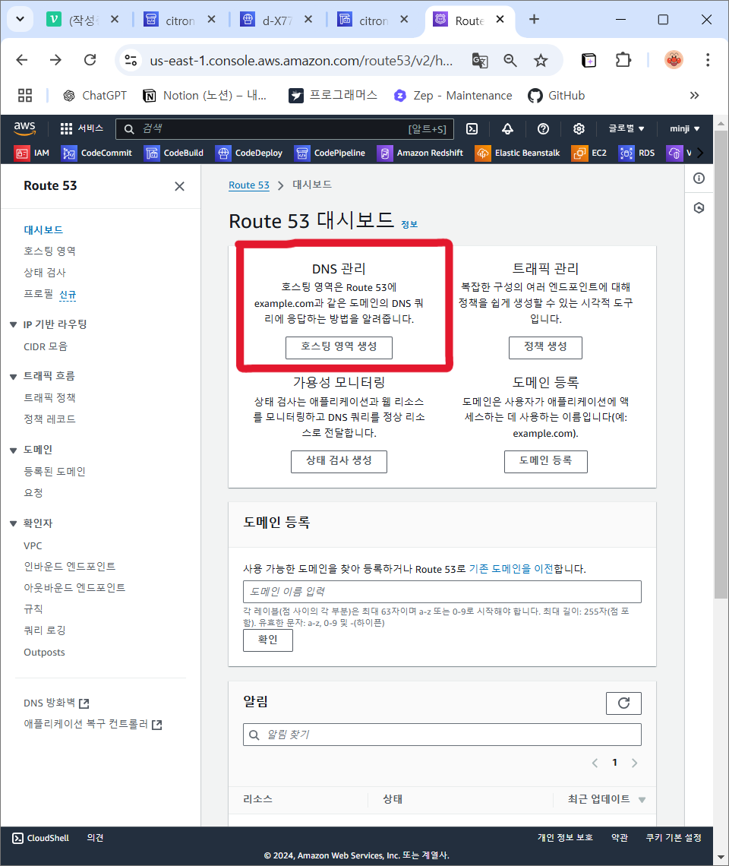This screenshot has width=729, height=866.
Task: Click 호스팅 영역 생성 button
Action: click(339, 347)
